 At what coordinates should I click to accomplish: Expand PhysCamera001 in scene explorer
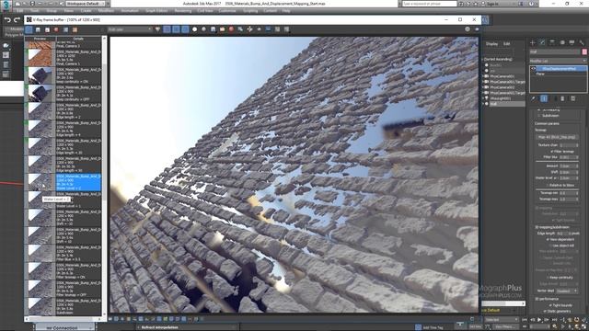coord(483,76)
